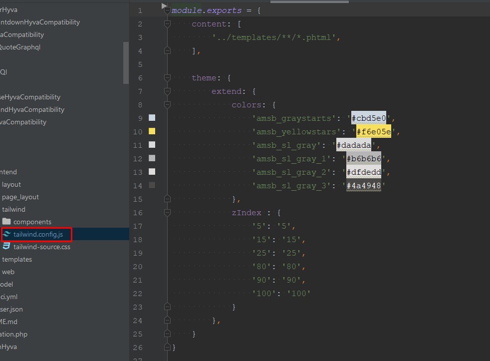Click the #dadada color value
490x361 pixels.
click(354, 145)
